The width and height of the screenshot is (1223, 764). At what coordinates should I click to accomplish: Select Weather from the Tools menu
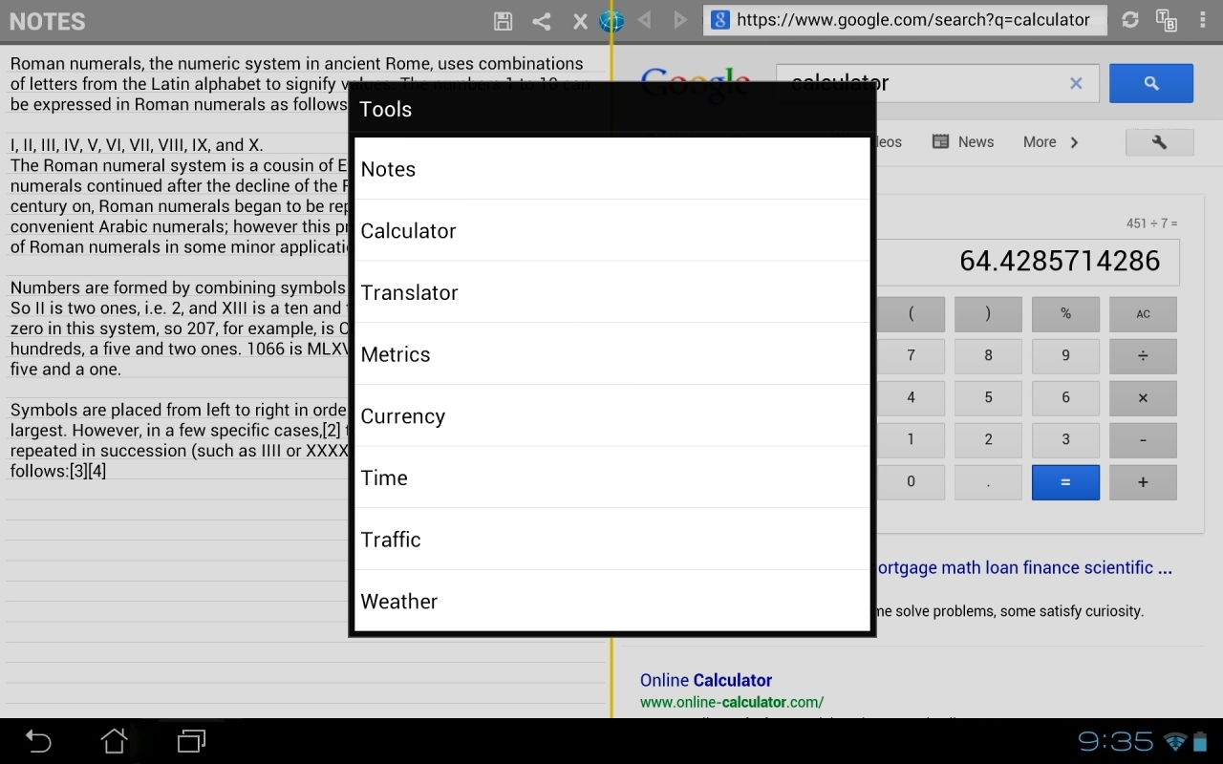(x=399, y=601)
